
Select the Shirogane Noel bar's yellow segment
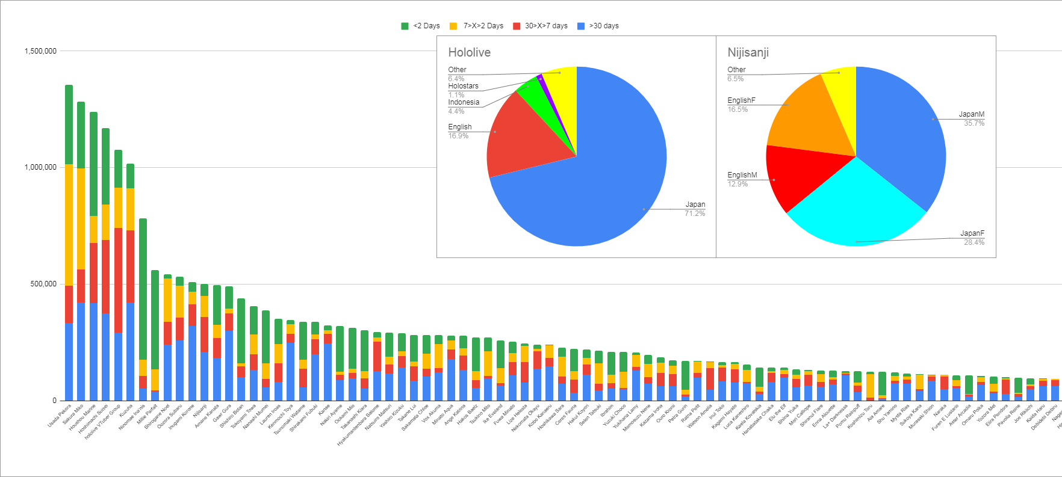167,300
